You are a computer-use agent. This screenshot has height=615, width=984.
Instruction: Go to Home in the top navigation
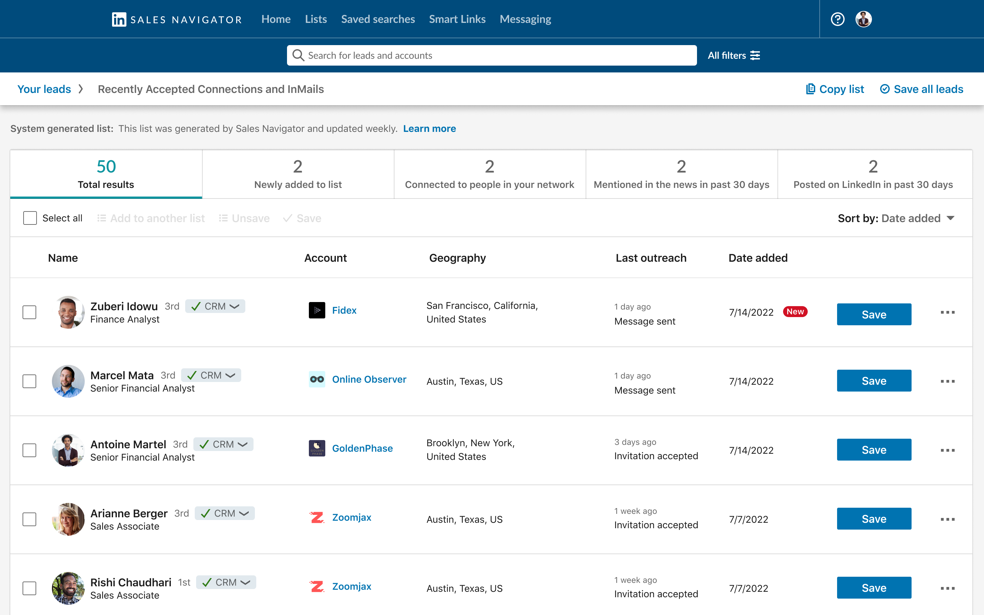coord(276,19)
